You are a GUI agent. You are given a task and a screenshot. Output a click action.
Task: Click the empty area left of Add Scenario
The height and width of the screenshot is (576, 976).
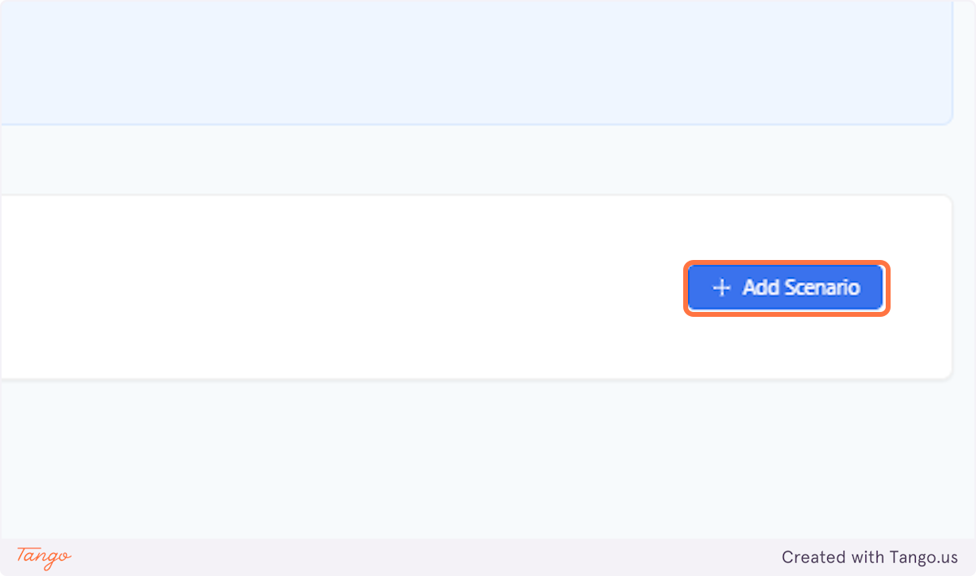point(366,288)
